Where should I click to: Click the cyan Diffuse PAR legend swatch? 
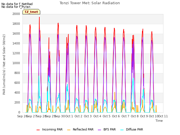(122, 130)
